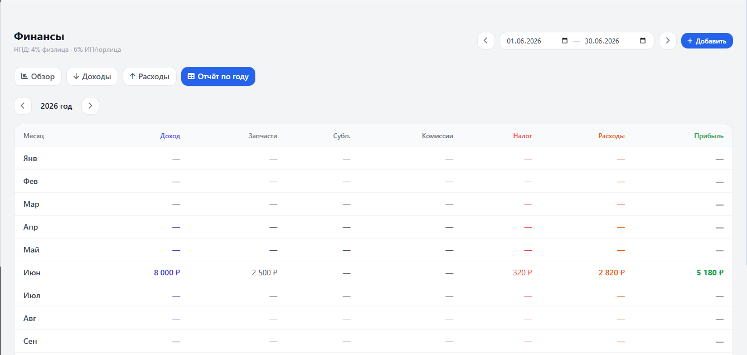Open calendar picker for end date 30.06.2026
The height and width of the screenshot is (355, 747).
click(643, 41)
